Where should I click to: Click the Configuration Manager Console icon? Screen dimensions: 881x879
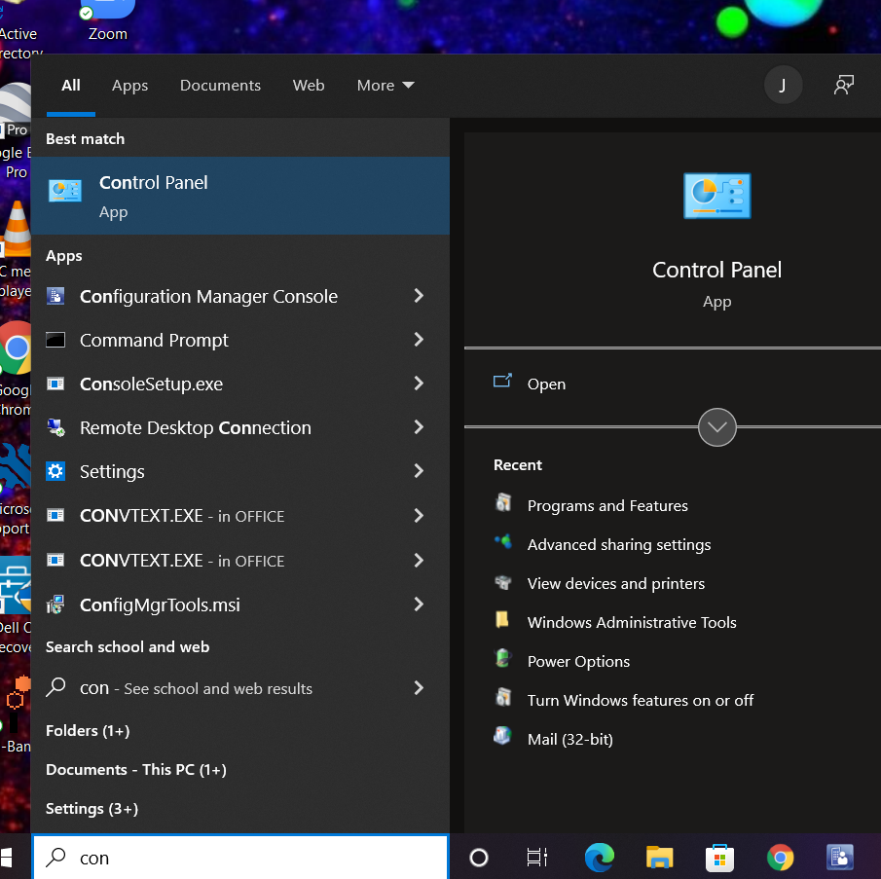tap(55, 296)
